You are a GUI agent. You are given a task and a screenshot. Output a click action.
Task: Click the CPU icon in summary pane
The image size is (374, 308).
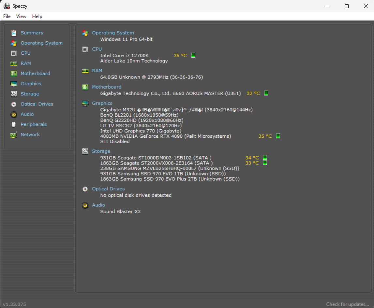coord(85,49)
